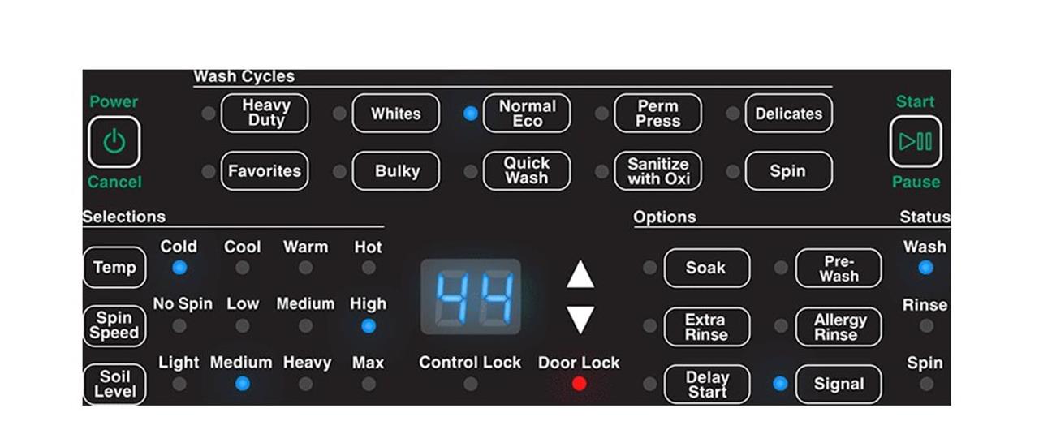Select the Quick Wash cycle
Viewport: 1039px width, 430px height.
[x=527, y=171]
